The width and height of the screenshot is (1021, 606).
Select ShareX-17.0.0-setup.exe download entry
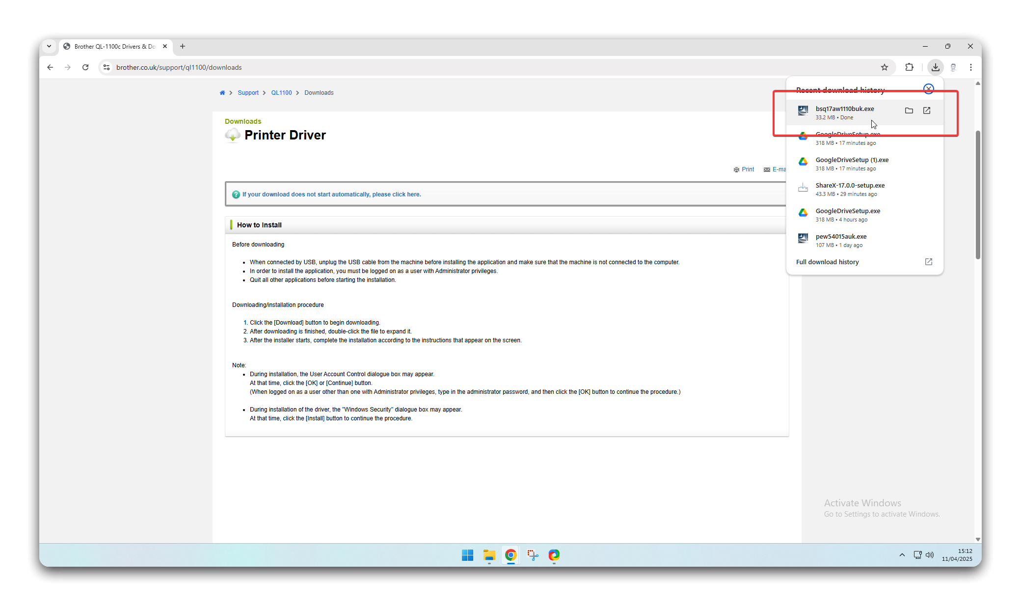coord(850,189)
